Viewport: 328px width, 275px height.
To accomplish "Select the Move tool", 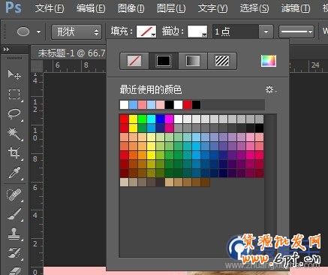I will coord(14,74).
